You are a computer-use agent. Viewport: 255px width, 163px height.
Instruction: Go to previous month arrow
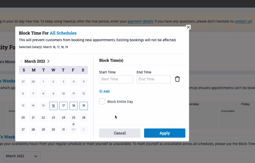(21, 61)
